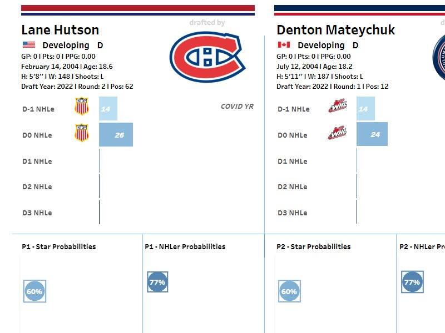This screenshot has height=333, width=445.
Task: Click the 60% circle under P2 Star Probabilities
Action: (289, 291)
